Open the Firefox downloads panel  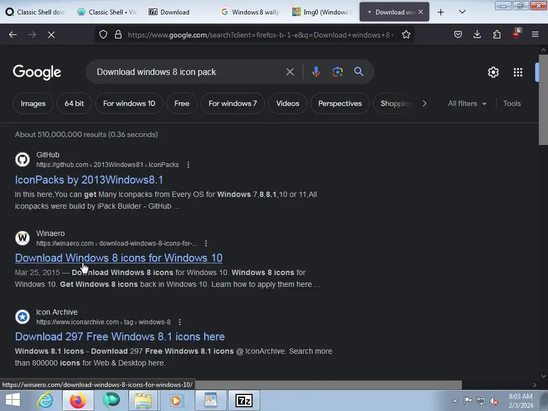click(477, 34)
